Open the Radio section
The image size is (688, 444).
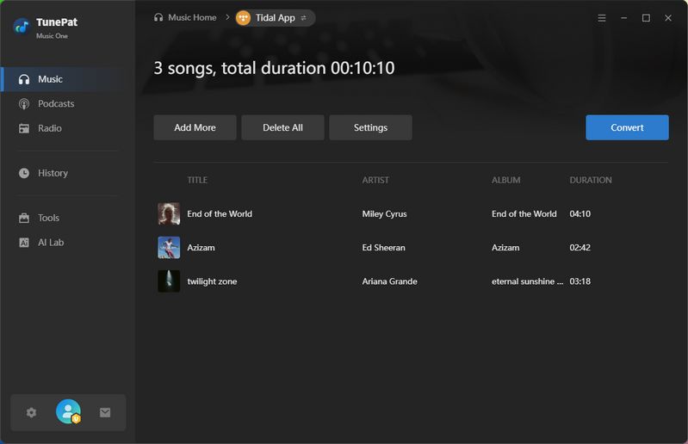(67, 128)
